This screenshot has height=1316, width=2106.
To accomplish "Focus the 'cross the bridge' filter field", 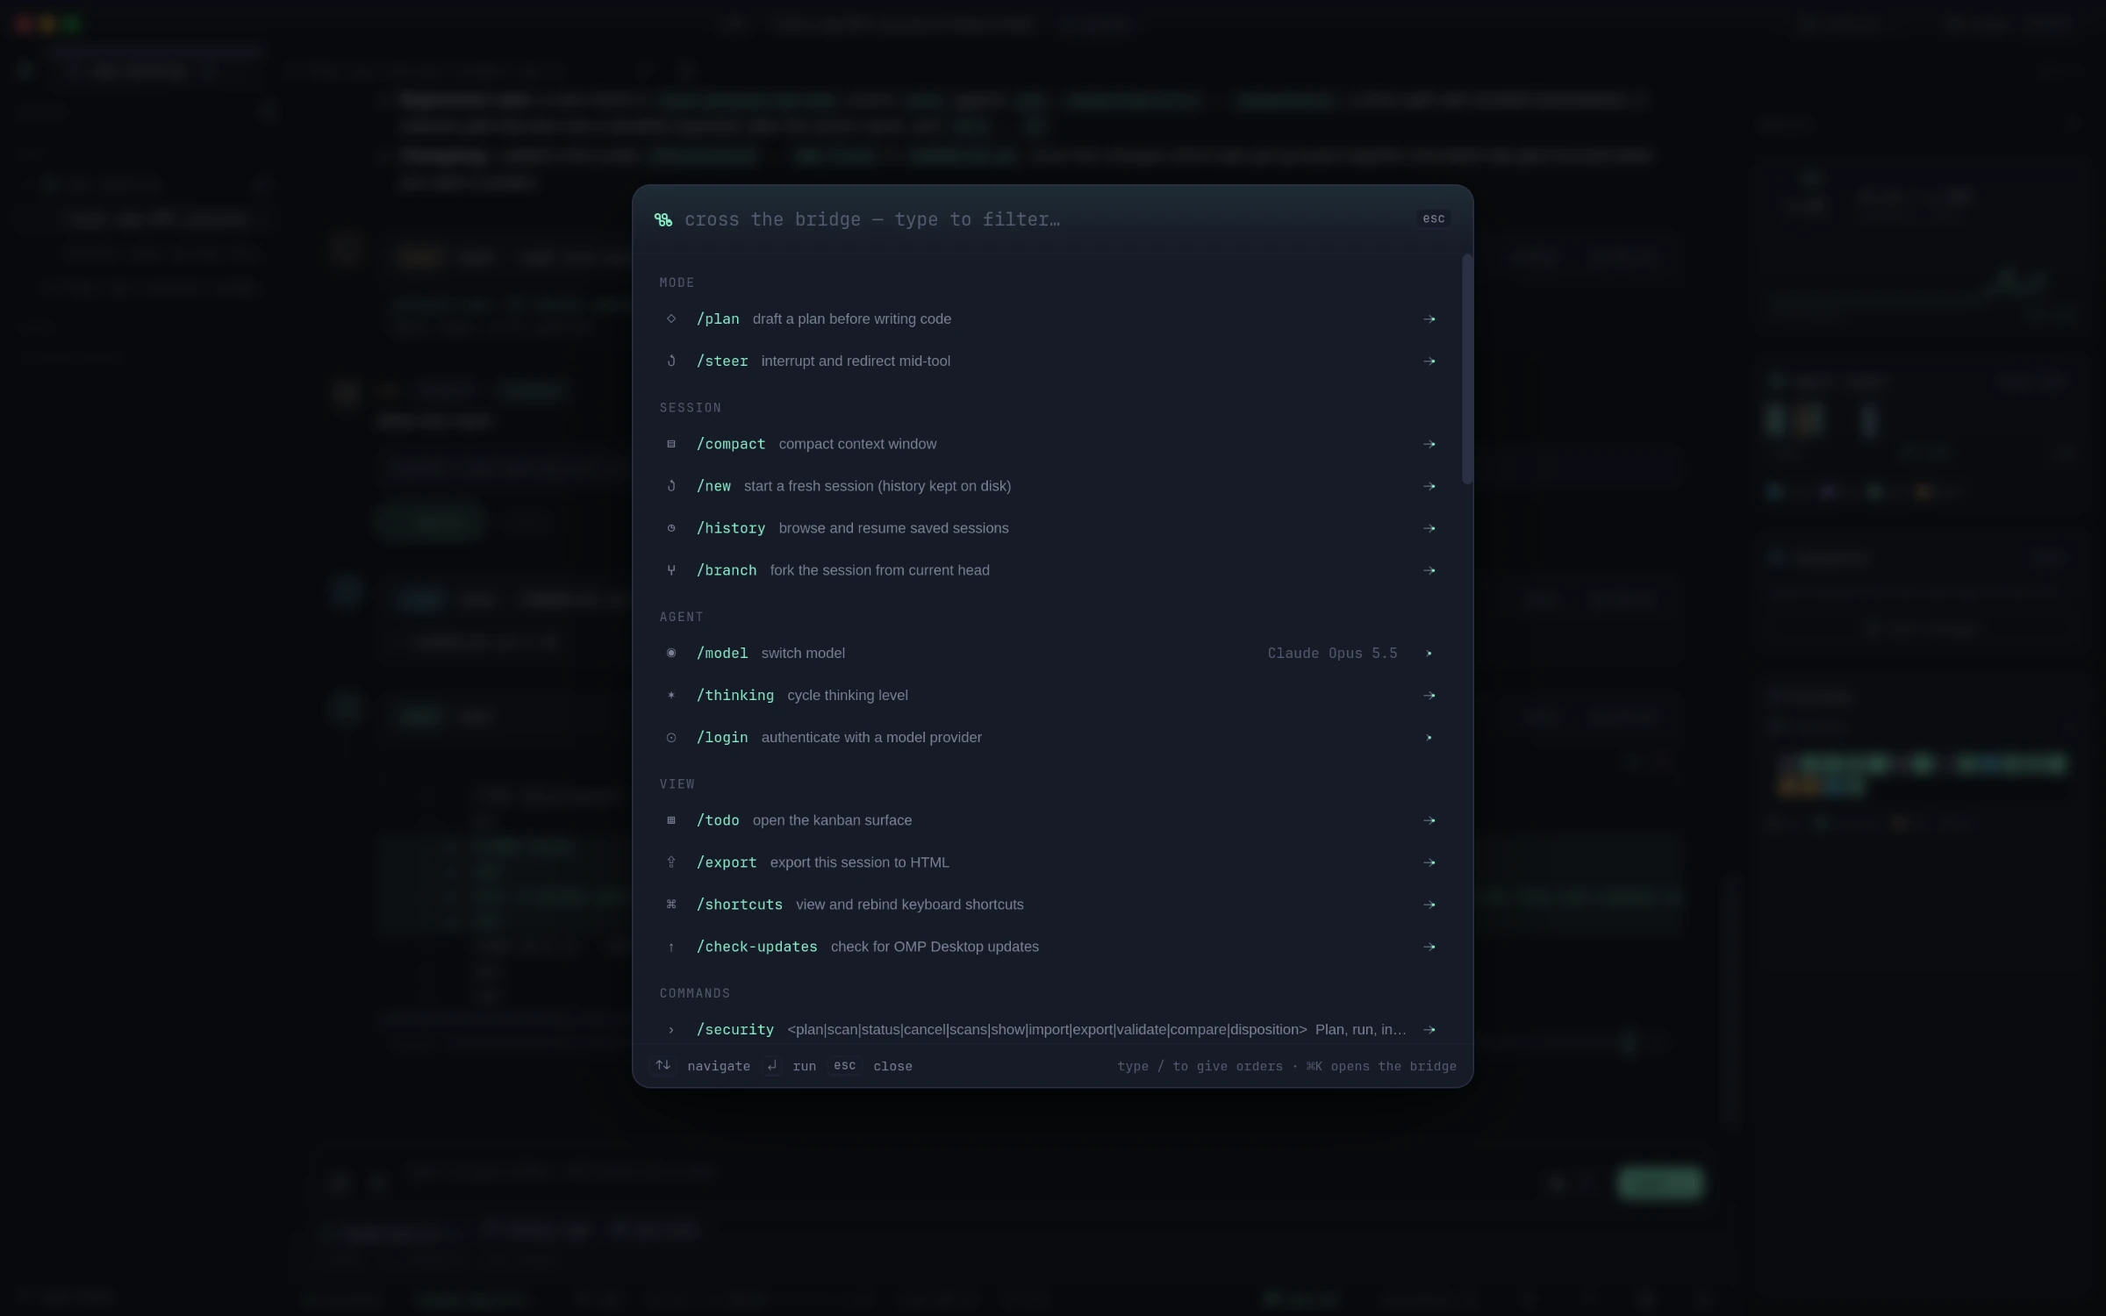I will 1044,219.
